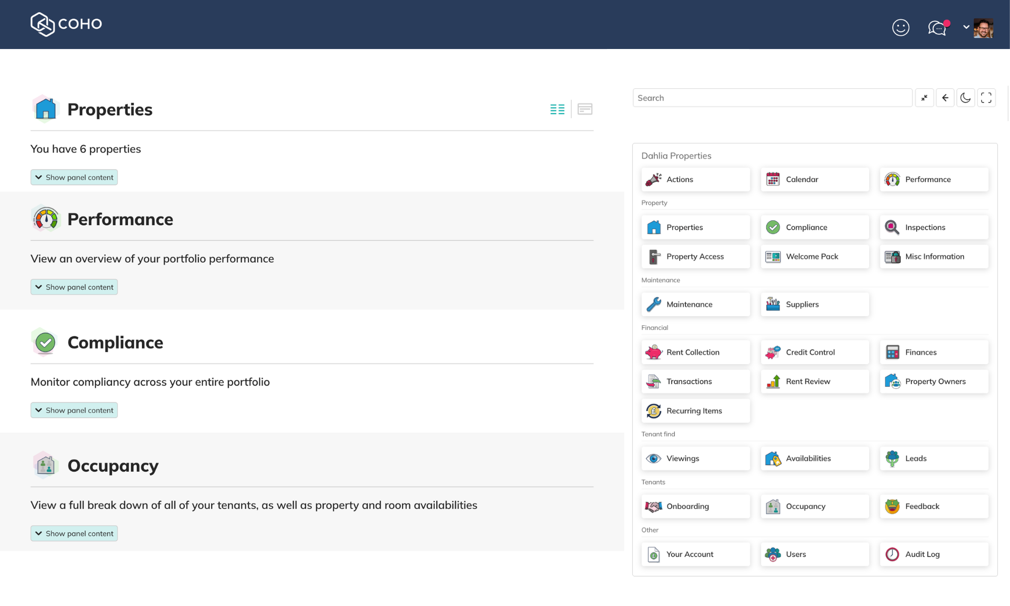Click the Suppliers toolbox icon
Image resolution: width=1010 pixels, height=606 pixels.
pyautogui.click(x=773, y=304)
